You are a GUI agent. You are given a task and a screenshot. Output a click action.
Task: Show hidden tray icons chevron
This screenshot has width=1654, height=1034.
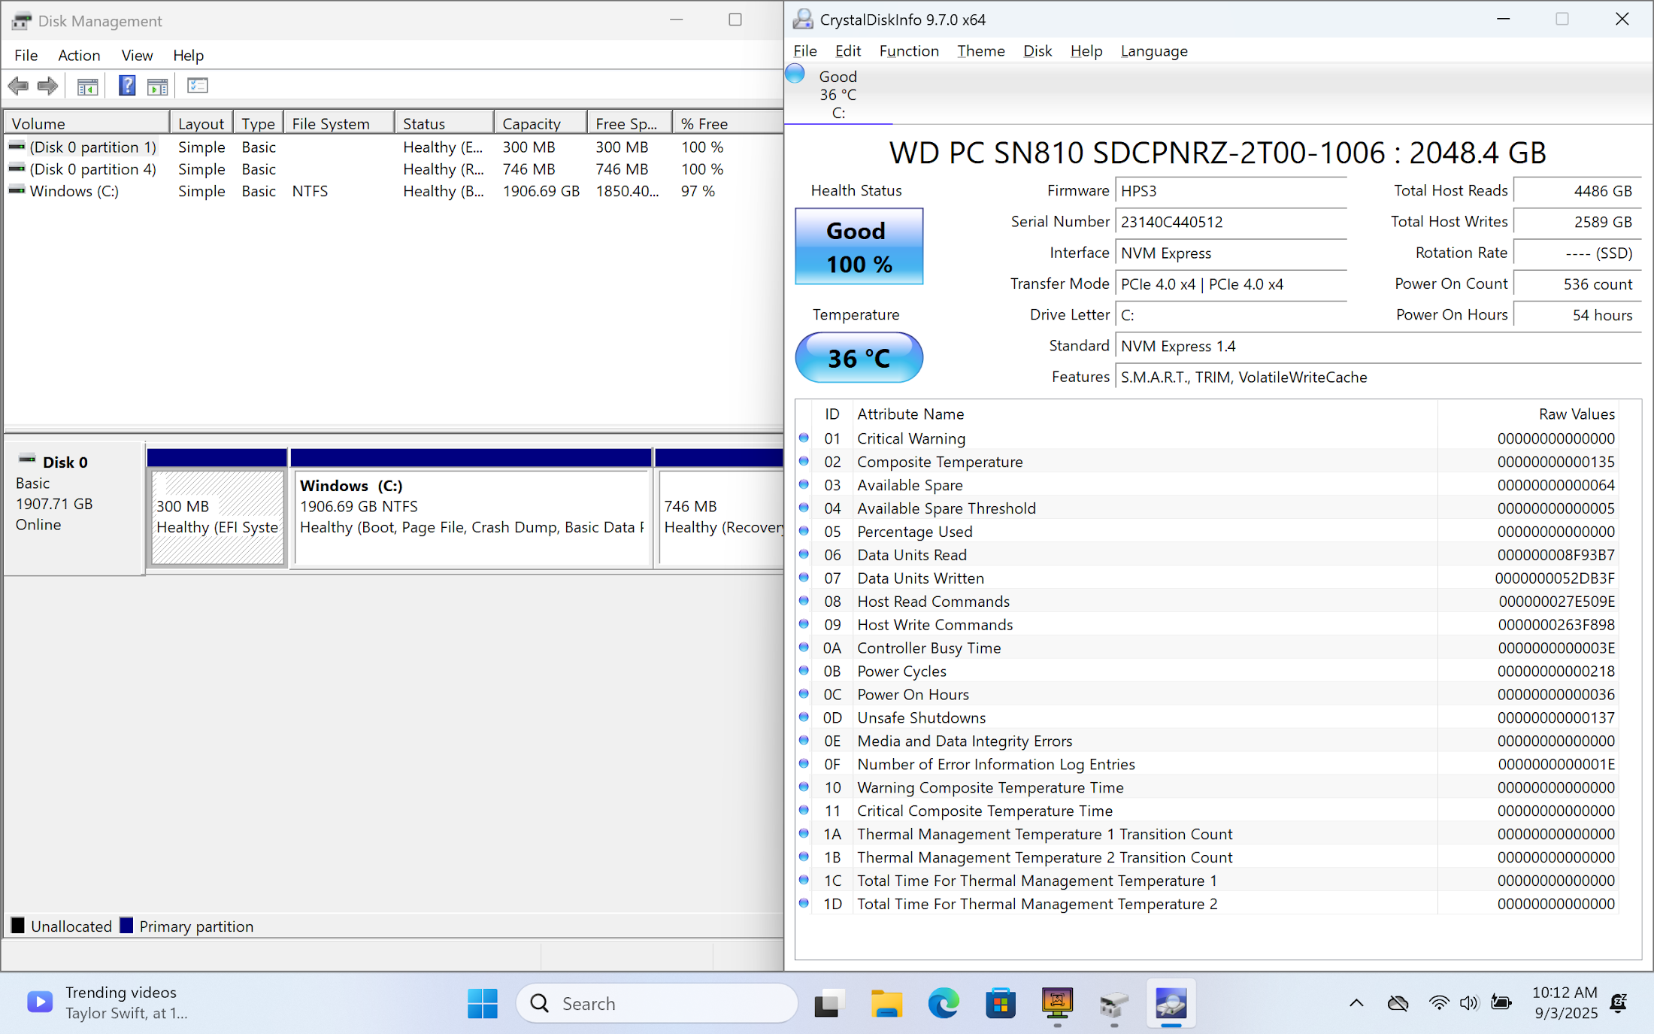pyautogui.click(x=1356, y=1002)
